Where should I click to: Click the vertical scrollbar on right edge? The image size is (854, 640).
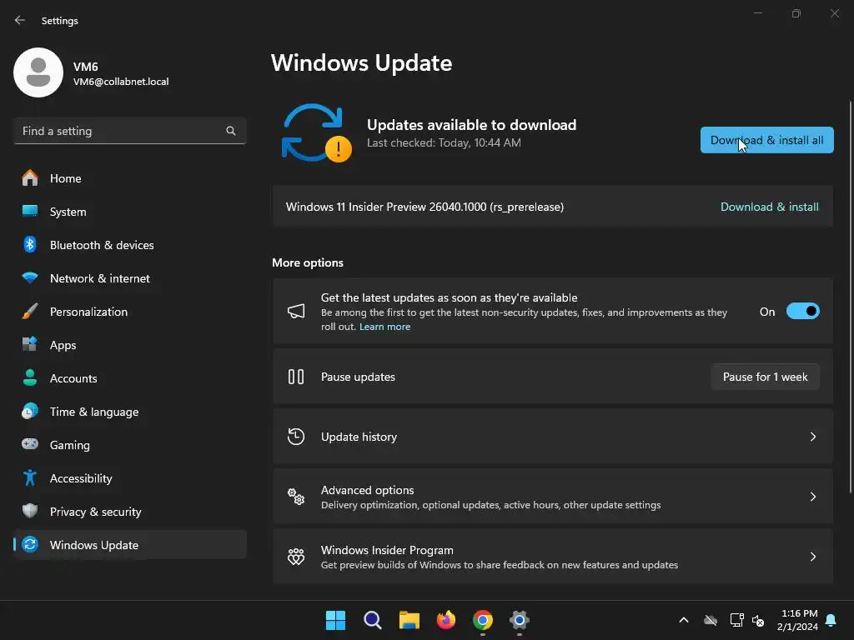[850, 297]
